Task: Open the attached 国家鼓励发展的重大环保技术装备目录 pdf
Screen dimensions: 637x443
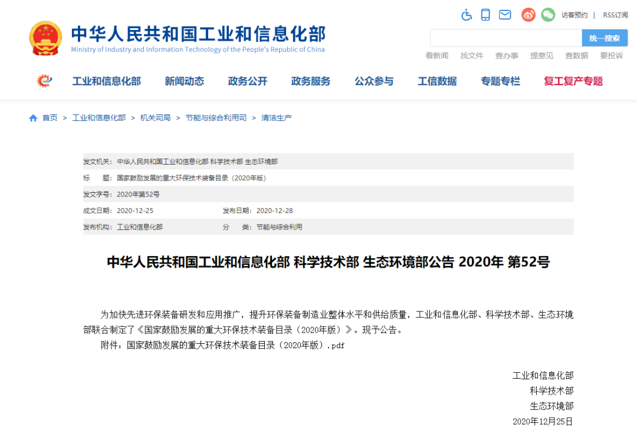Action: pyautogui.click(x=235, y=346)
